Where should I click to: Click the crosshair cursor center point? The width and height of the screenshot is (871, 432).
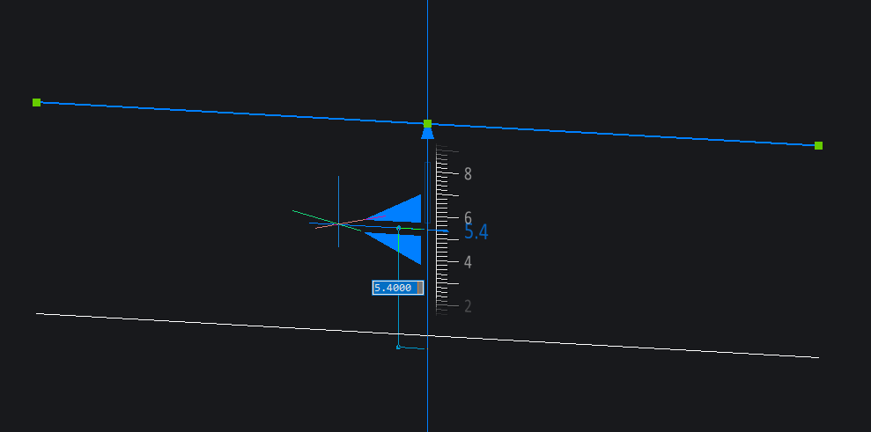click(338, 223)
